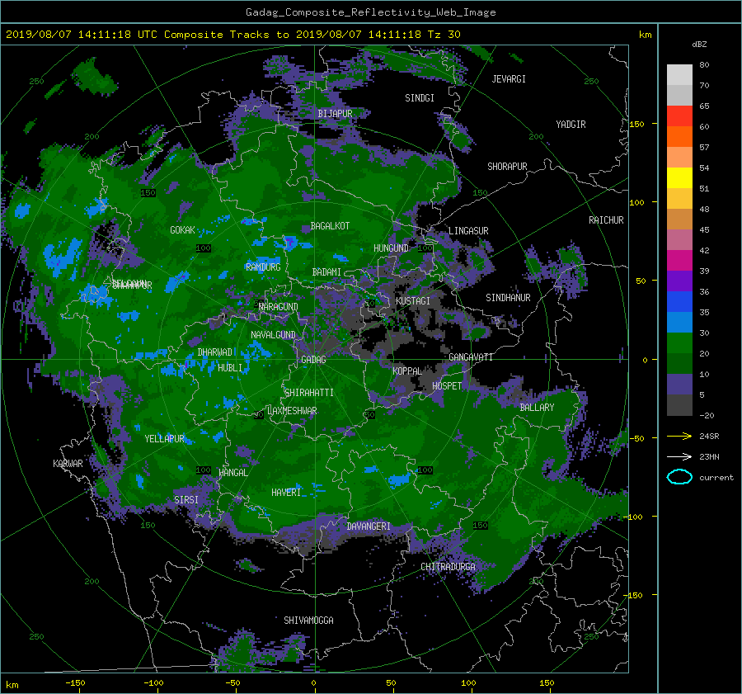Screen dimensions: 742x694
Task: Click the LAXMESHWAR label
Action: tap(292, 411)
